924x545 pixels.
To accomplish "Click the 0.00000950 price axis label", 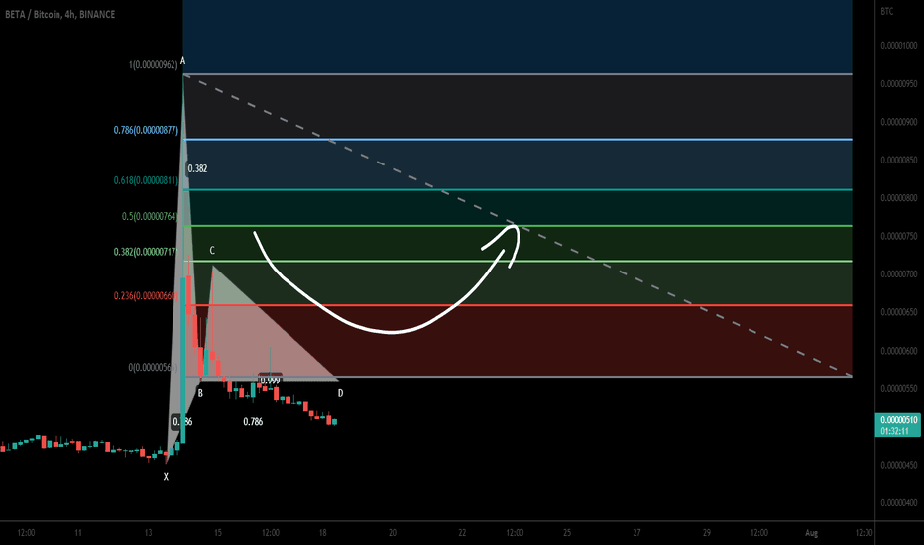I will tap(898, 83).
